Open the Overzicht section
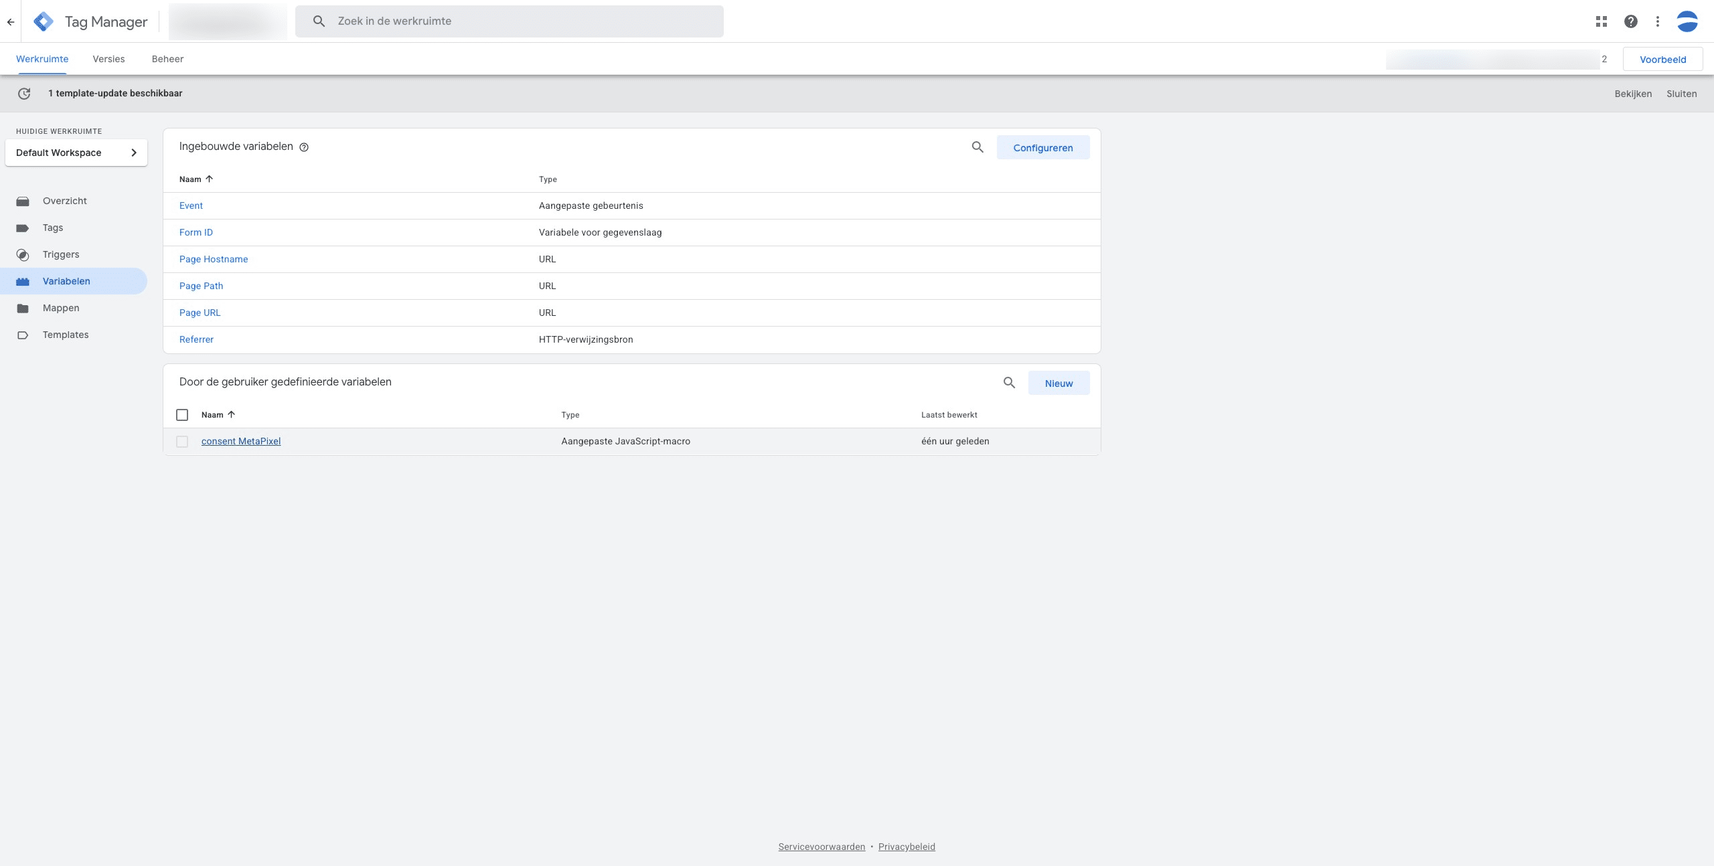Screen dimensions: 1714x866 (x=65, y=201)
